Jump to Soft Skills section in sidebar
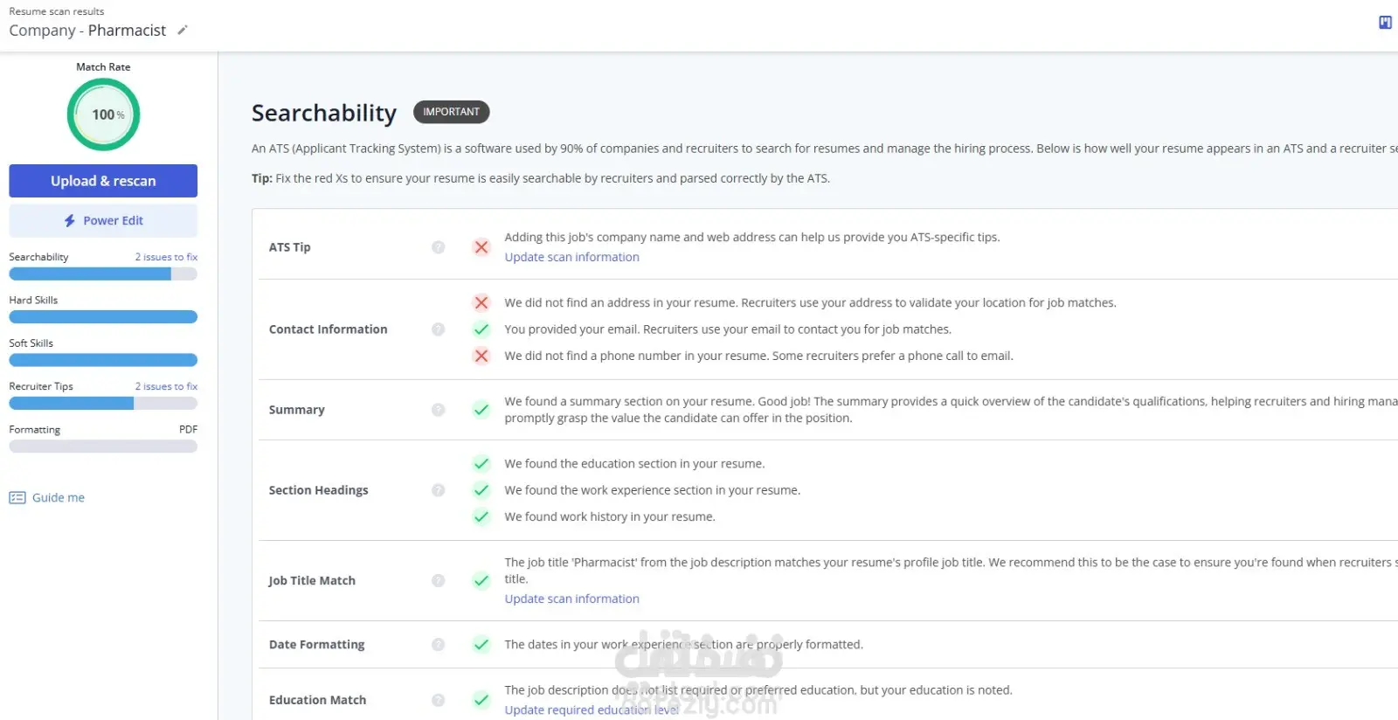The image size is (1398, 720). (31, 343)
